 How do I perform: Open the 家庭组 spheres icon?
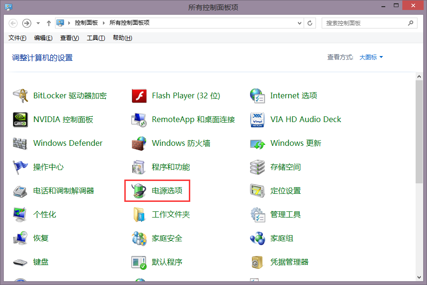pos(258,238)
